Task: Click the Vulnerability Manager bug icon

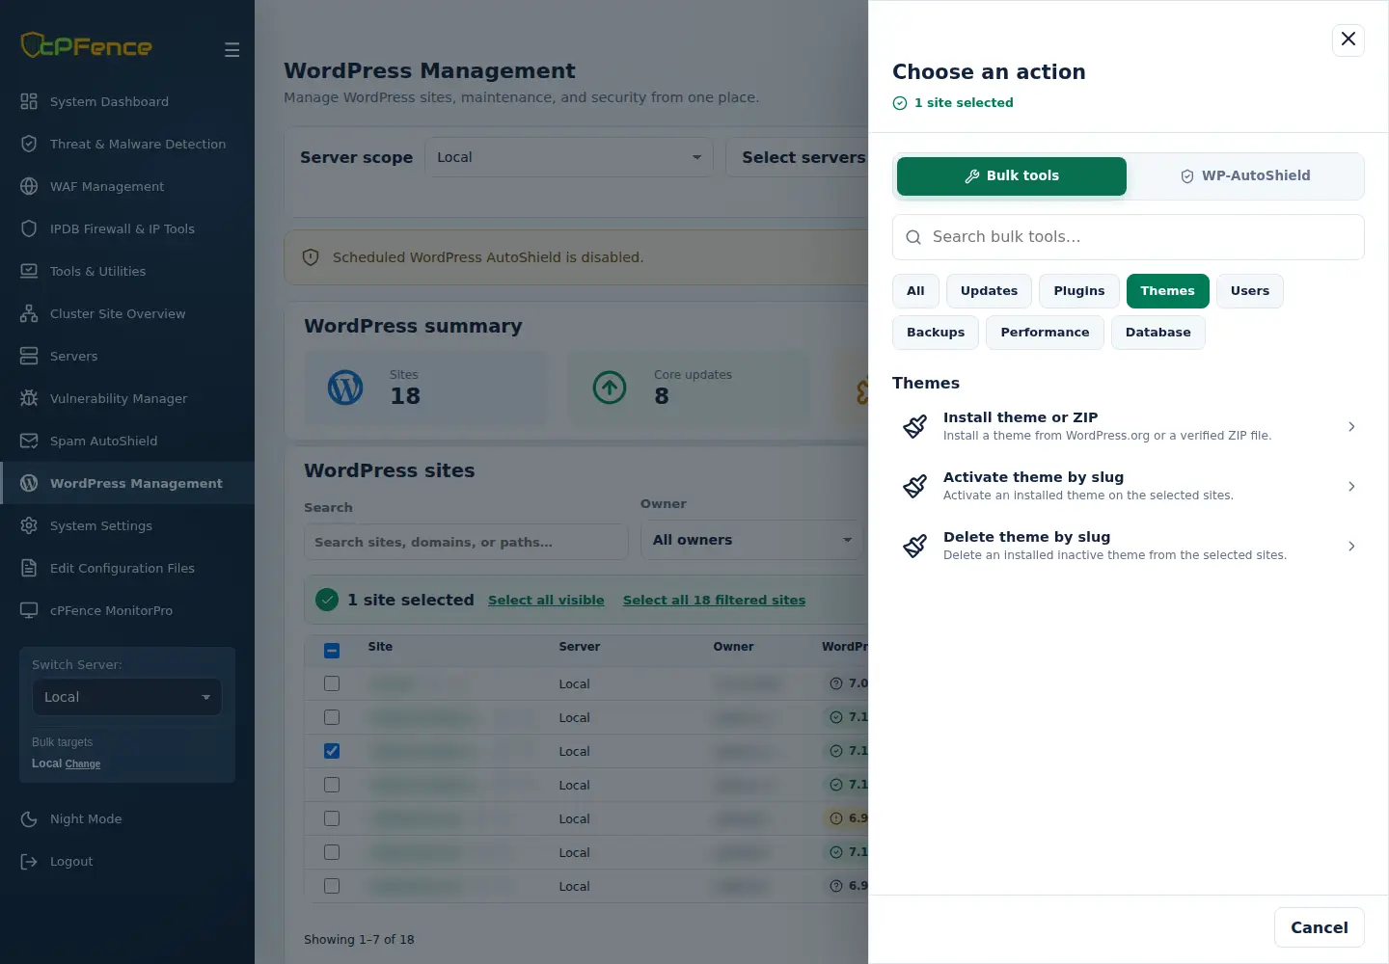Action: [29, 398]
